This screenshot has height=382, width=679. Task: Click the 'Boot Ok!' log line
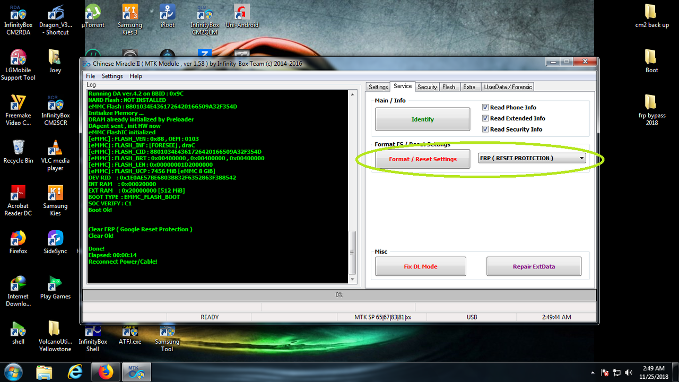[x=100, y=210]
